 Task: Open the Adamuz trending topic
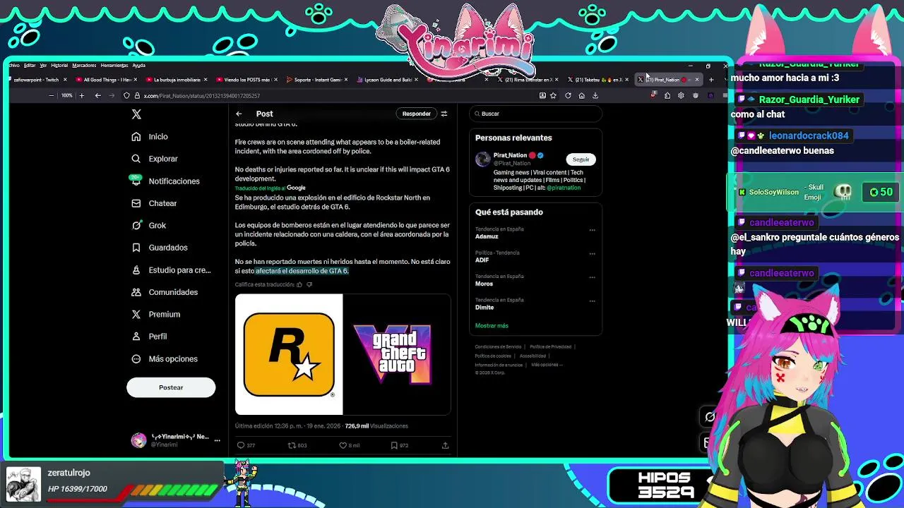click(487, 236)
